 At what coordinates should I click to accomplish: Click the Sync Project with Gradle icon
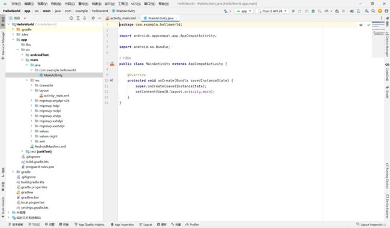(x=352, y=11)
